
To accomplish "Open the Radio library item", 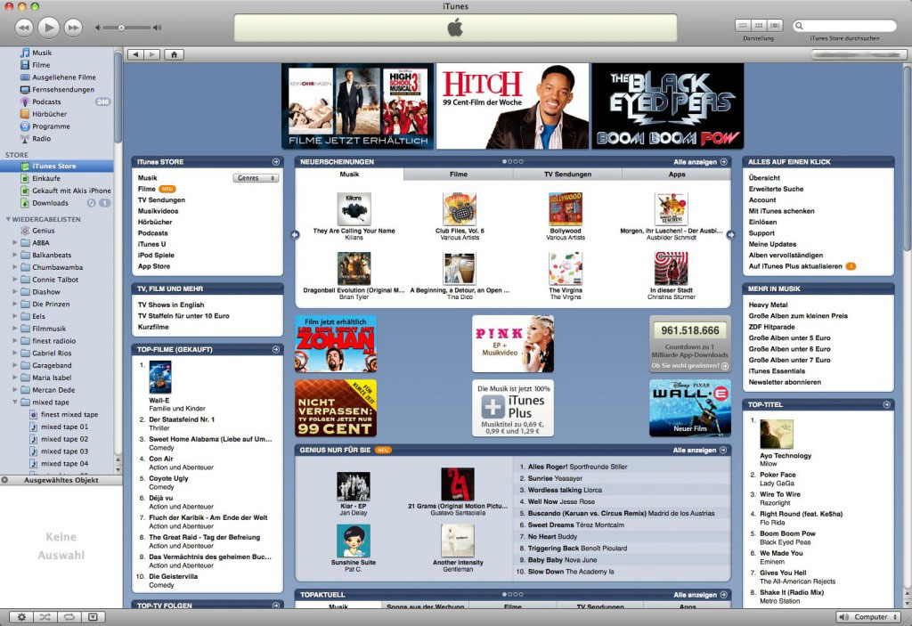I will pyautogui.click(x=41, y=139).
